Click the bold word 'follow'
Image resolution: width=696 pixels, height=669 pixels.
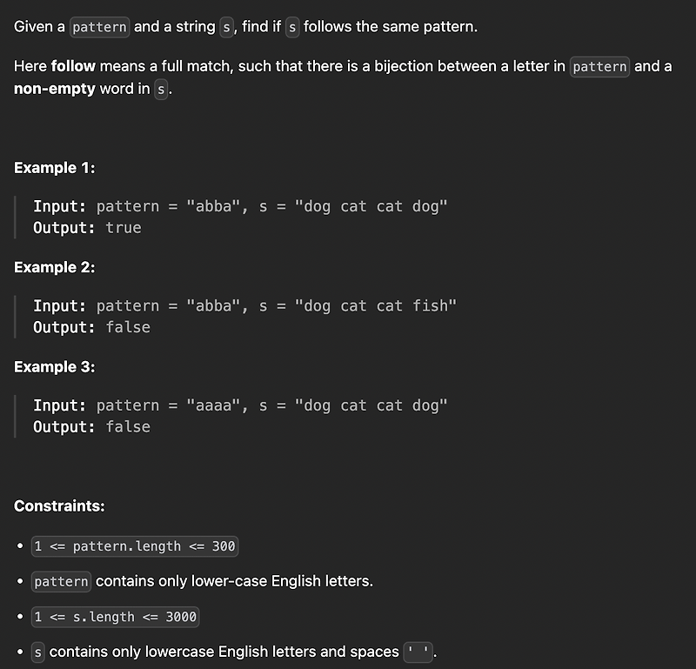pyautogui.click(x=73, y=66)
